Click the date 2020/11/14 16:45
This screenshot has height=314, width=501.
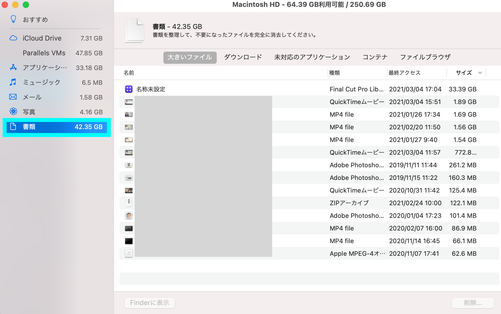(x=414, y=241)
